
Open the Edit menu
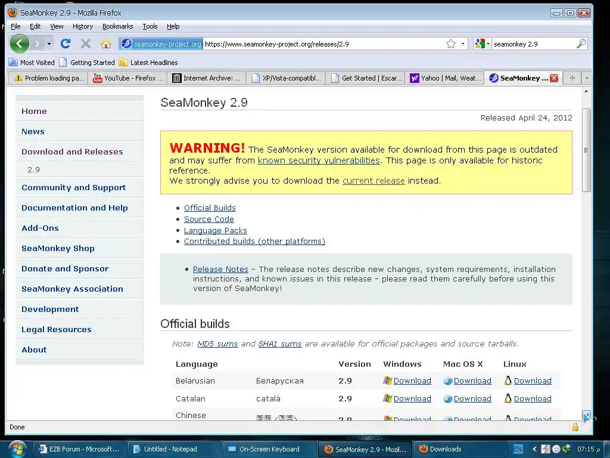click(35, 26)
